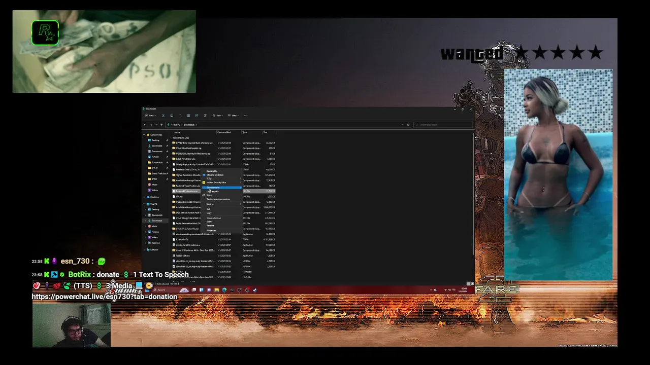Click the Copy icon in Explorer toolbar

(x=172, y=116)
